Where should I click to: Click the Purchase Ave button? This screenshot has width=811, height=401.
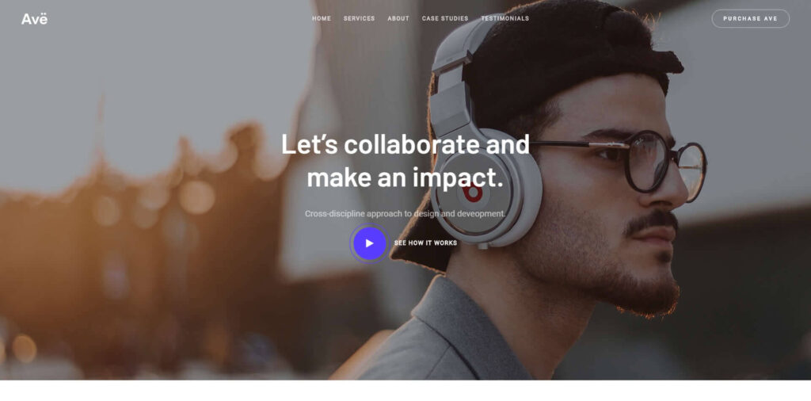pyautogui.click(x=751, y=19)
